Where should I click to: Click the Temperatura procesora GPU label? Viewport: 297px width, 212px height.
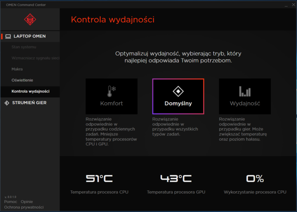176,192
